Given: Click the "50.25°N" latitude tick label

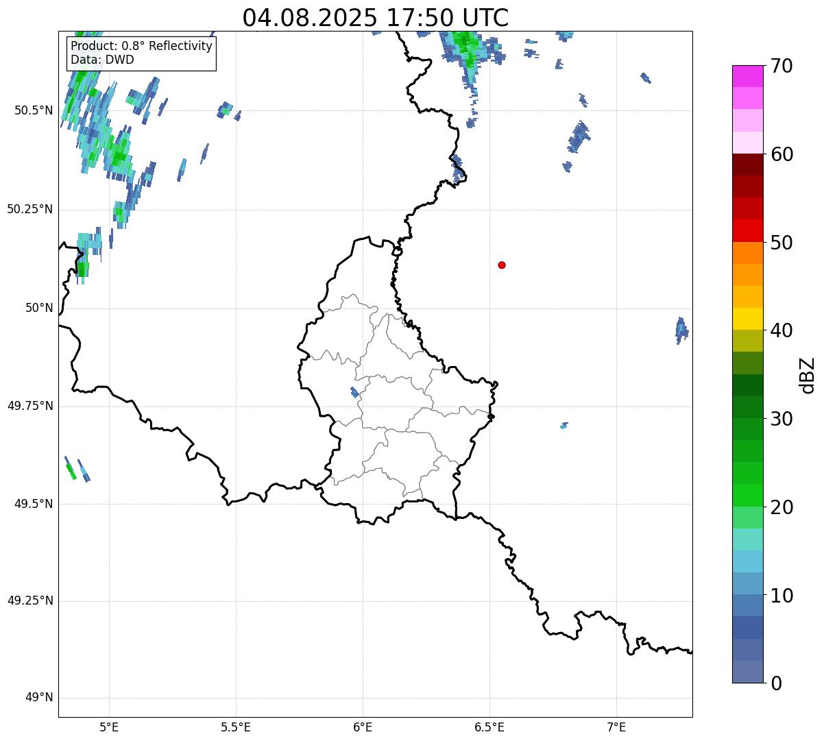Looking at the screenshot, I should point(29,209).
